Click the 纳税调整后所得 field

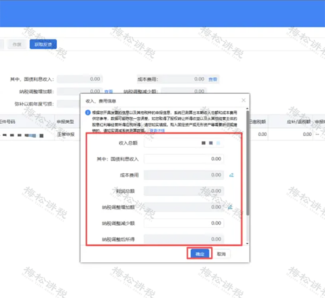[184, 239]
